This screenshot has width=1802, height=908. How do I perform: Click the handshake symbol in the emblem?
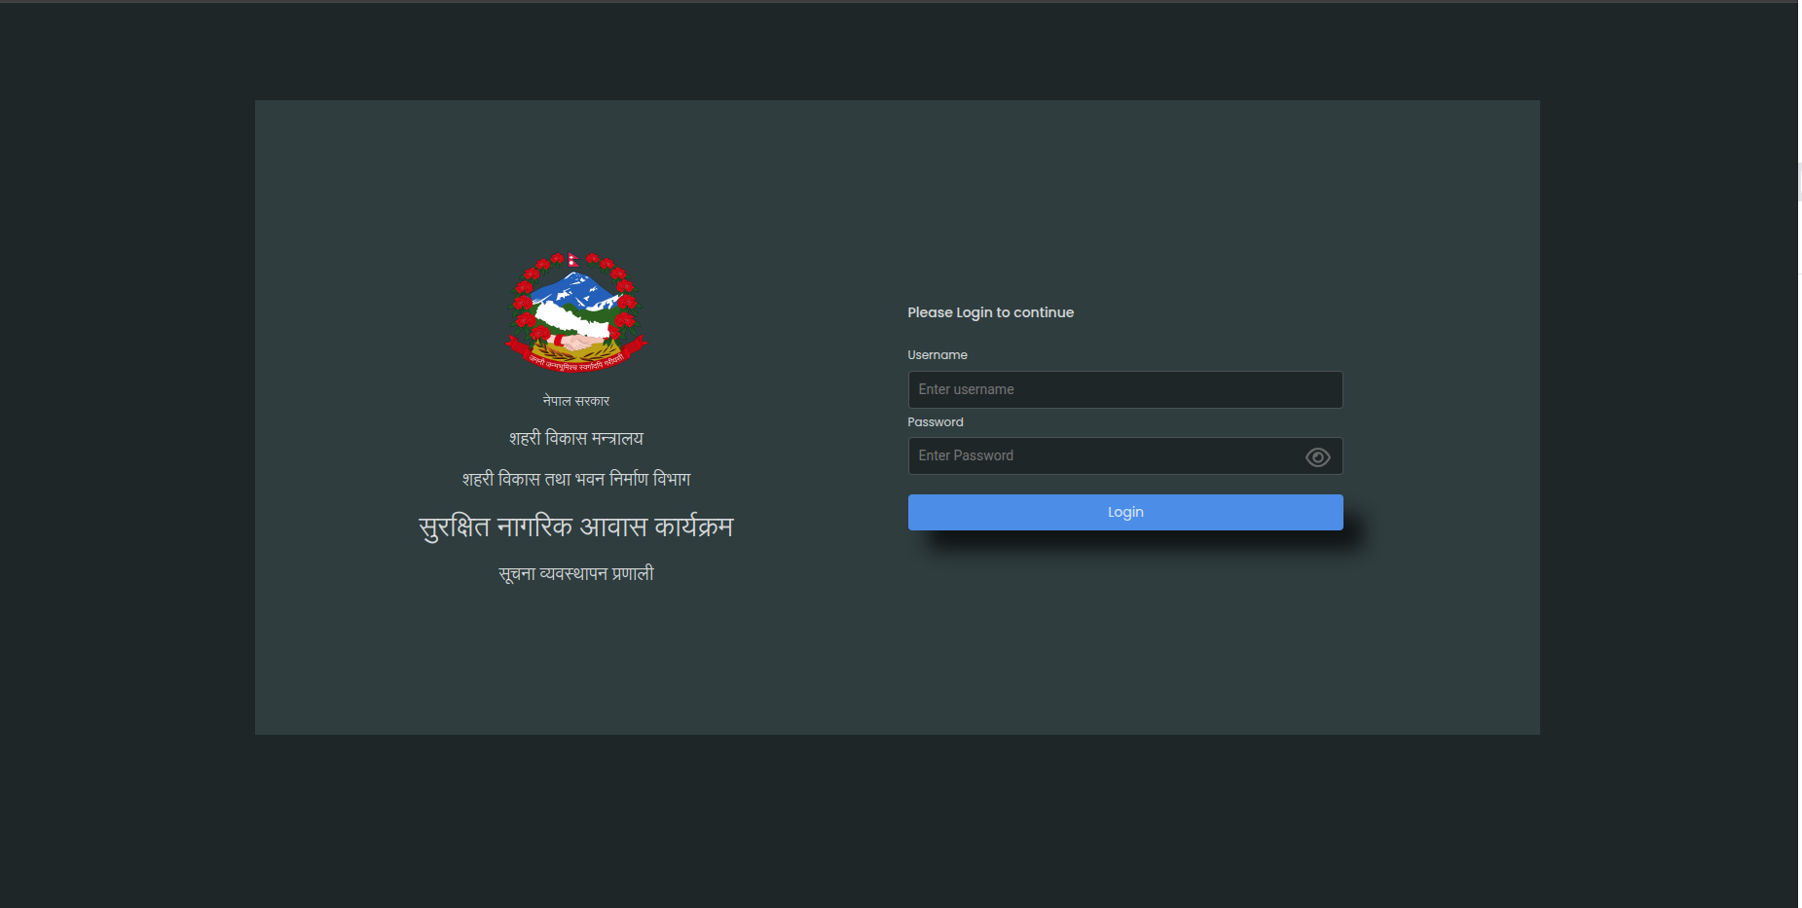(576, 343)
